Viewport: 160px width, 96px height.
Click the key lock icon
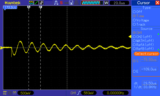(x=66, y=3)
